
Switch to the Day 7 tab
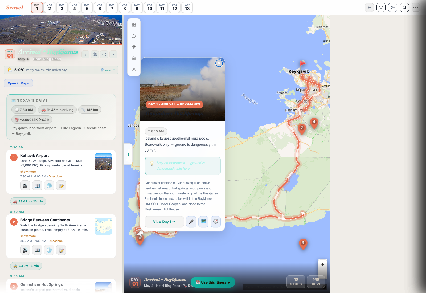pos(112,7)
